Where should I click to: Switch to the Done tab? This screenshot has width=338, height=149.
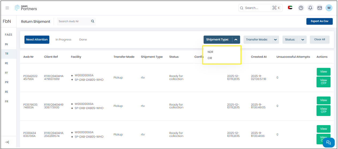click(x=83, y=40)
